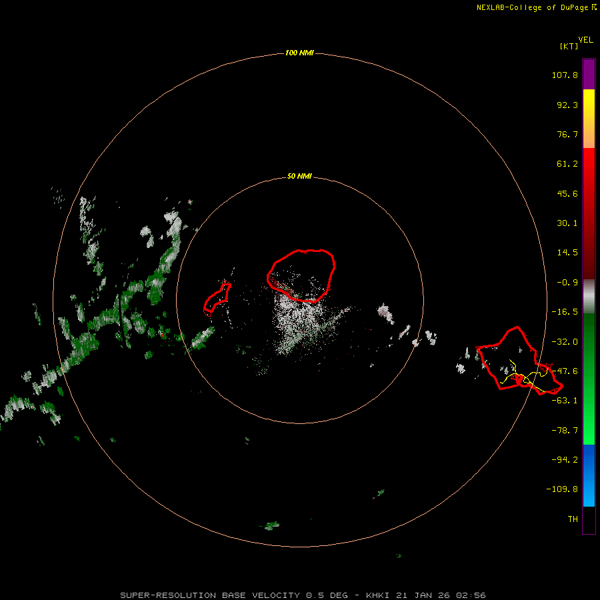Click the 100 NMI range ring label
Image resolution: width=600 pixels, height=600 pixels.
pyautogui.click(x=299, y=53)
